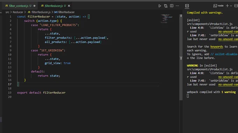Open the keywords link in terminal
This screenshot has width=238, height=133.
(x=217, y=47)
